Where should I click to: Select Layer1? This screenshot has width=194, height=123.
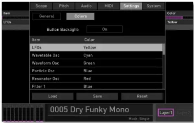tap(166, 113)
